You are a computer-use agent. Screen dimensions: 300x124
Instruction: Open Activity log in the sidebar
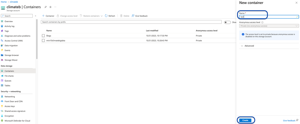point(9,26)
